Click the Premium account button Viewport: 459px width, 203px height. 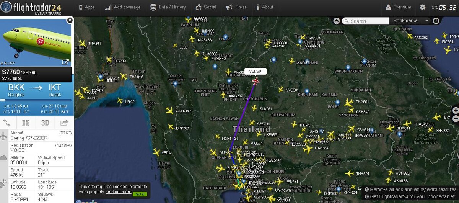point(399,7)
